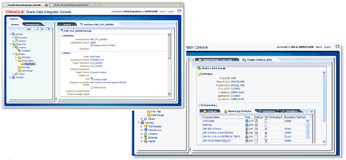Expand the Technologies node in right window

[141, 126]
